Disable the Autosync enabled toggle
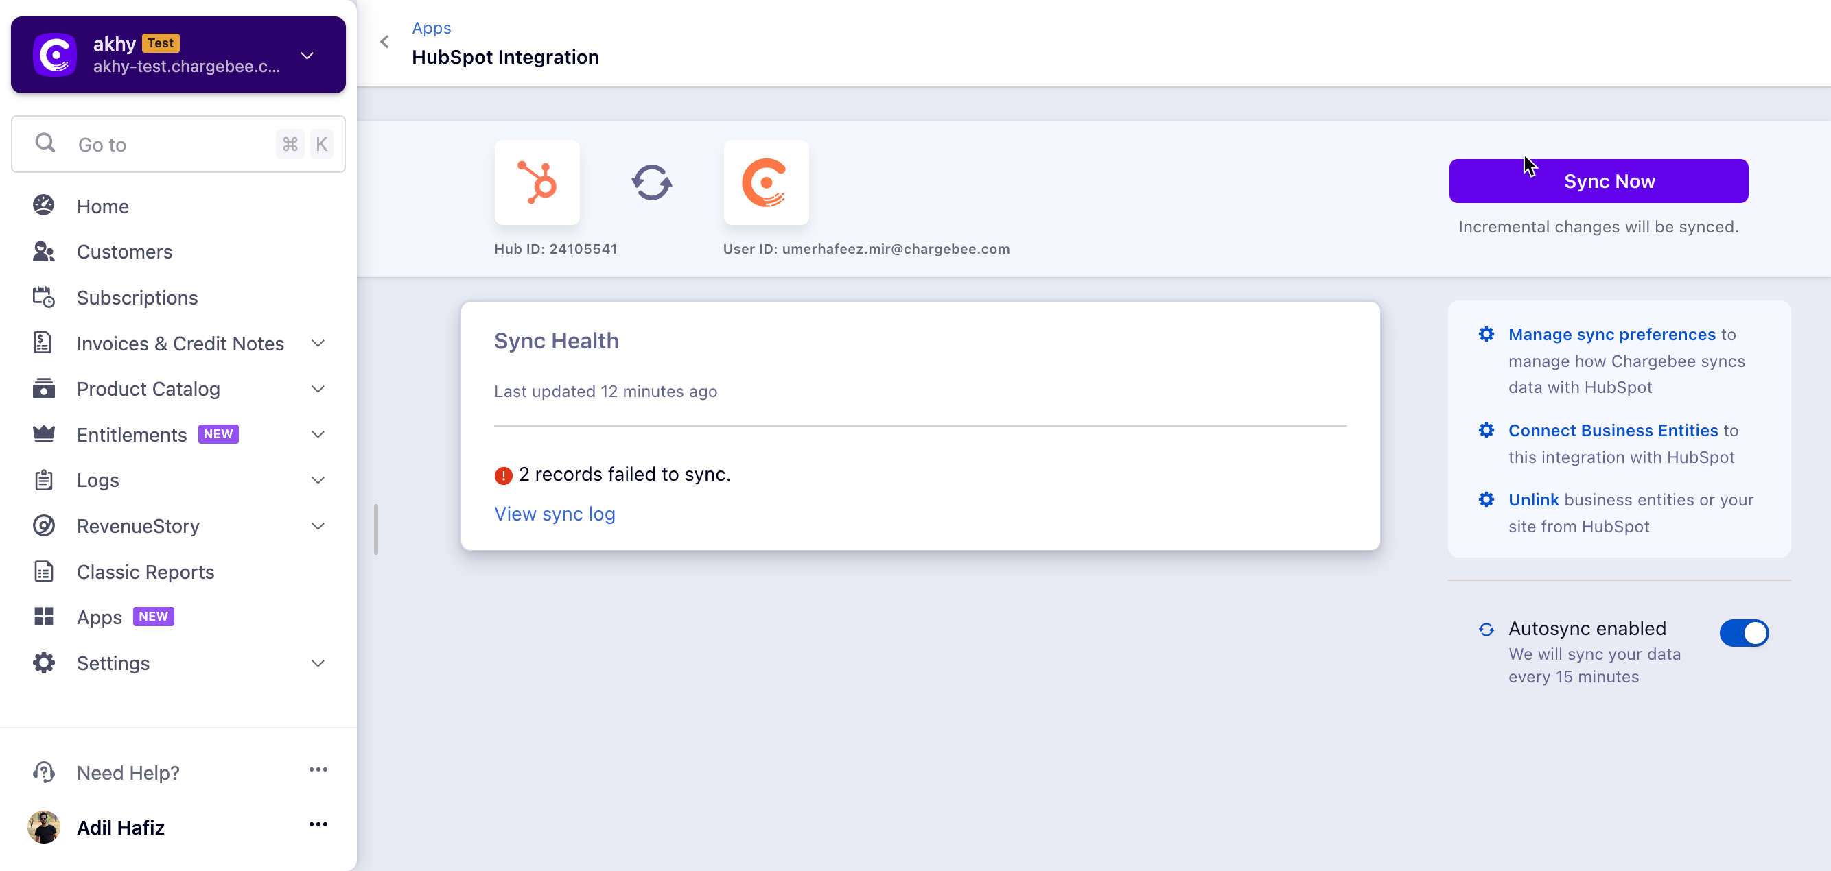Image resolution: width=1831 pixels, height=871 pixels. (x=1743, y=632)
